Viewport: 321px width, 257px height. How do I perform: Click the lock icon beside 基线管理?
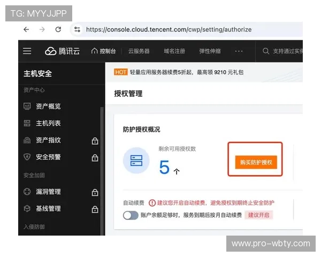tap(95, 209)
